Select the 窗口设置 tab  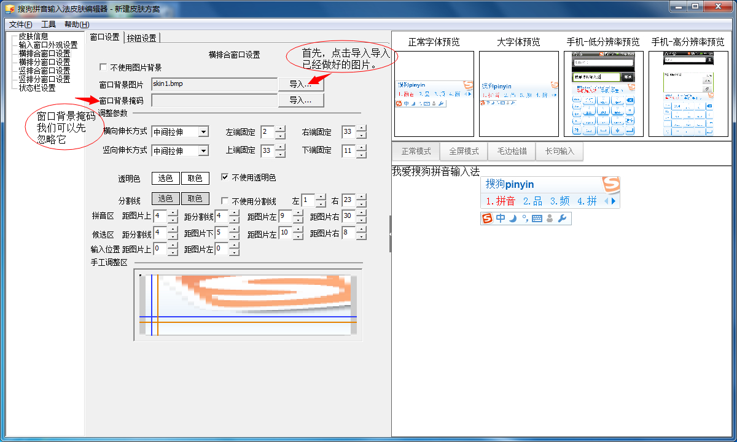click(104, 37)
